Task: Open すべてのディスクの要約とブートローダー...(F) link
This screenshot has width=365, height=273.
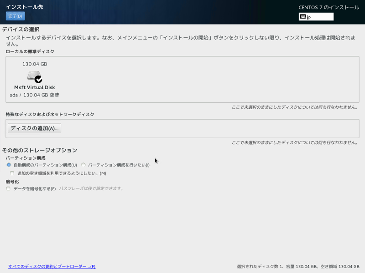Action: pos(52,266)
